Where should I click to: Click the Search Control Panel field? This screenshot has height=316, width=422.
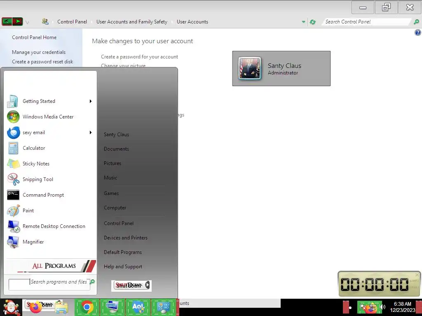366,22
